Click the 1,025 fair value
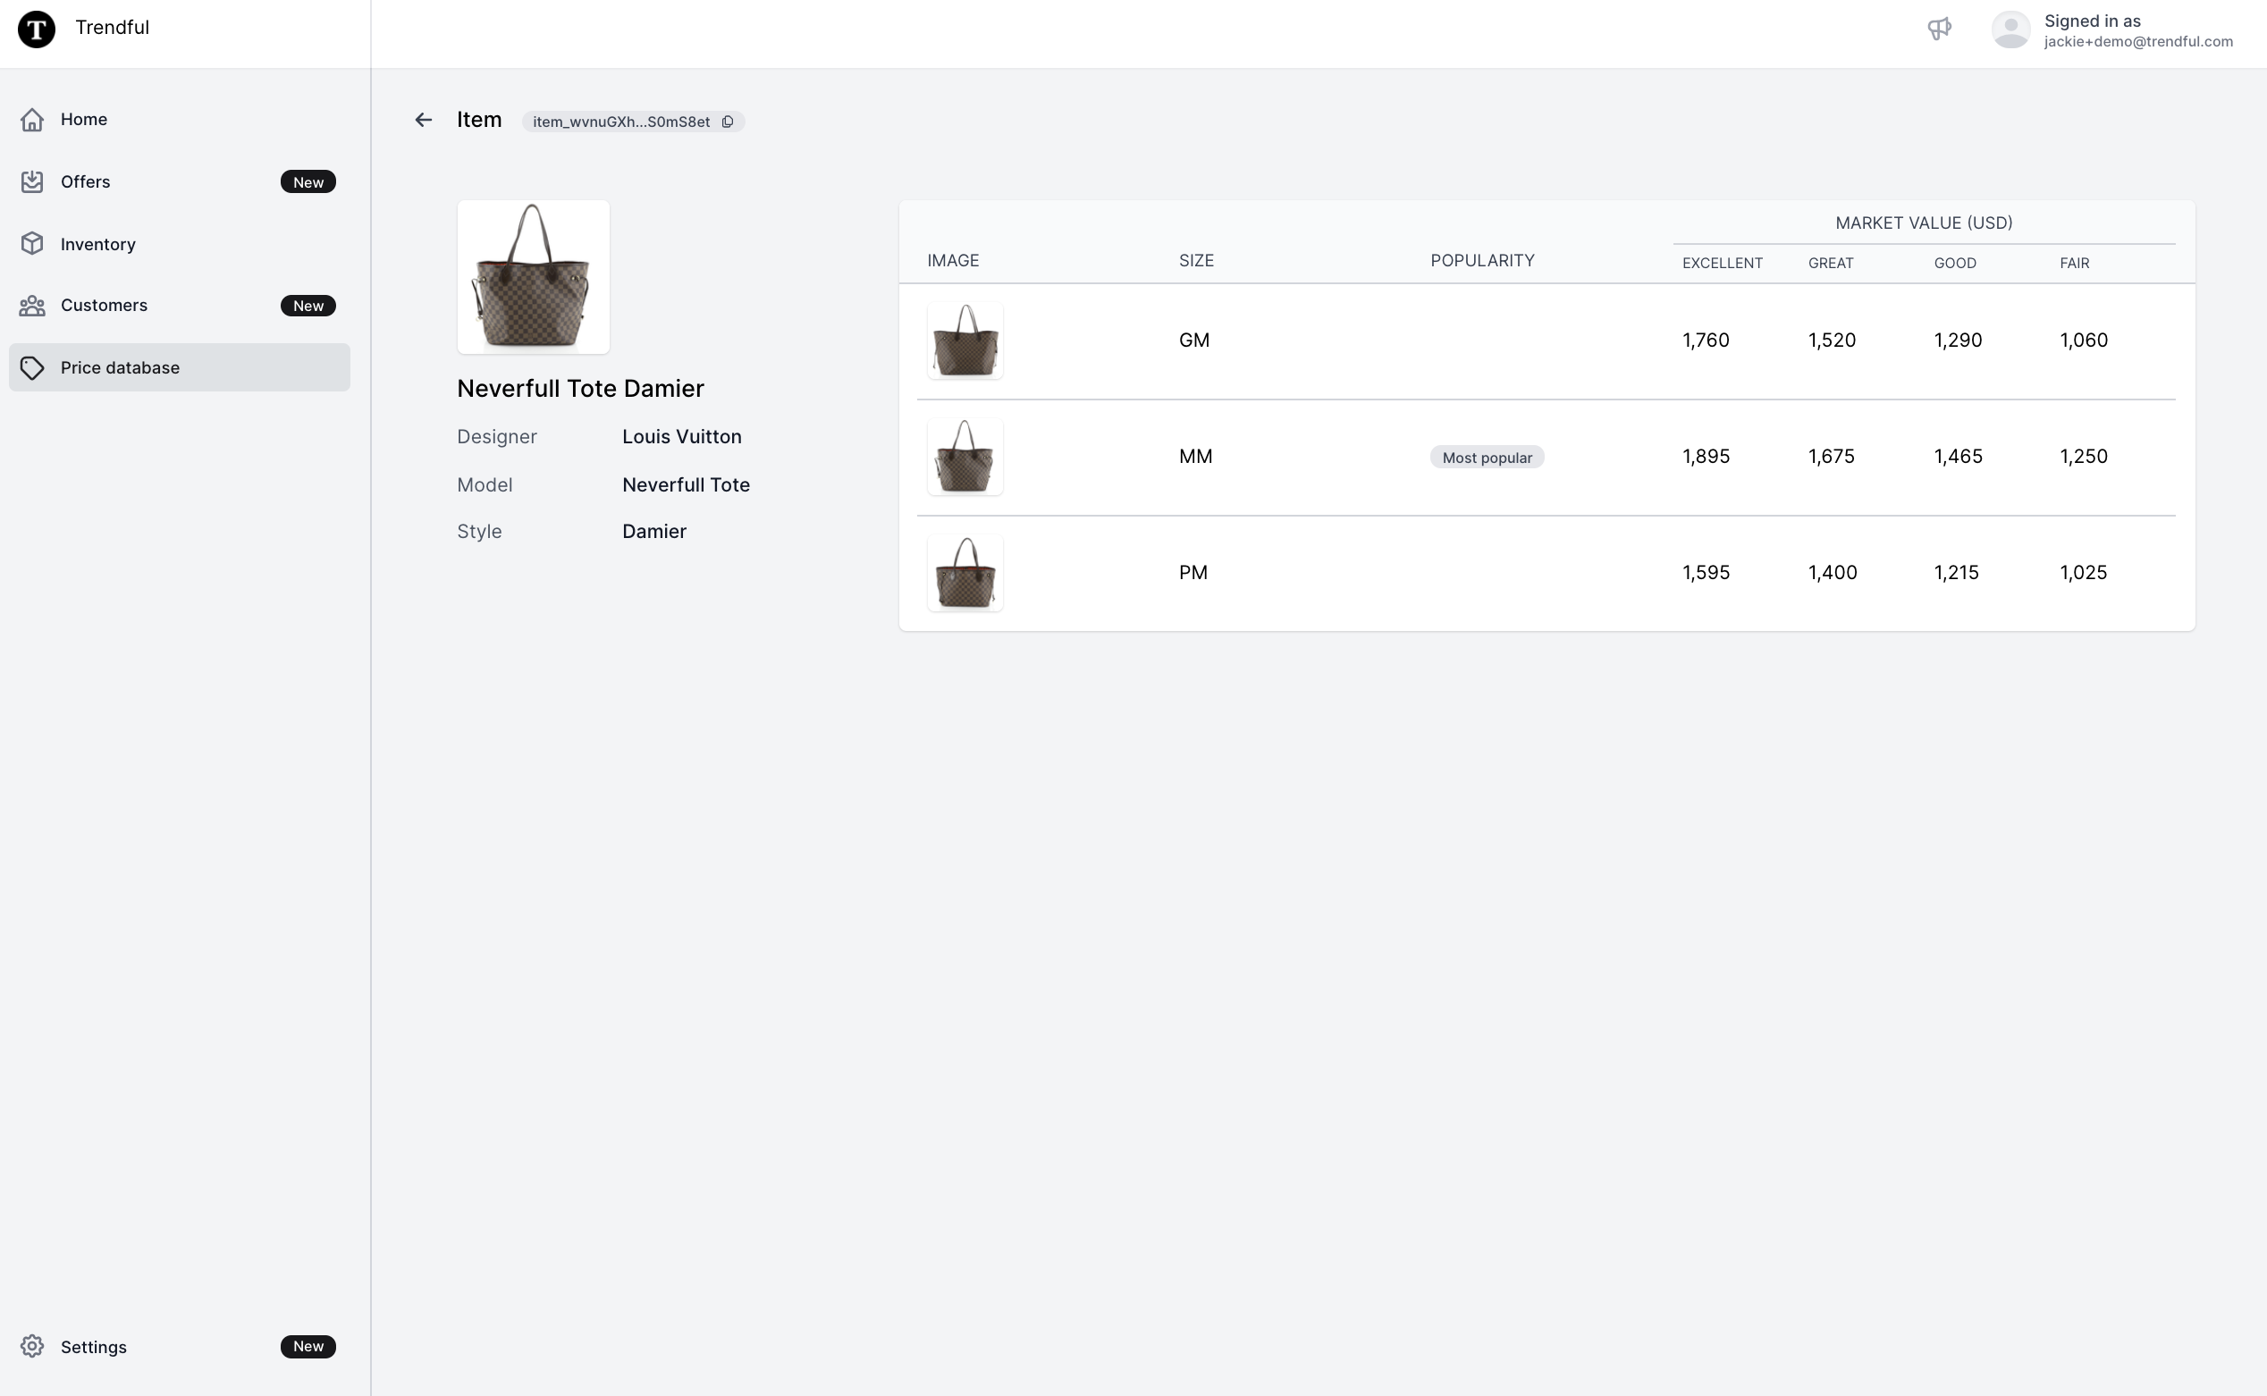Screen dimensions: 2267x1396 pyautogui.click(x=2083, y=574)
